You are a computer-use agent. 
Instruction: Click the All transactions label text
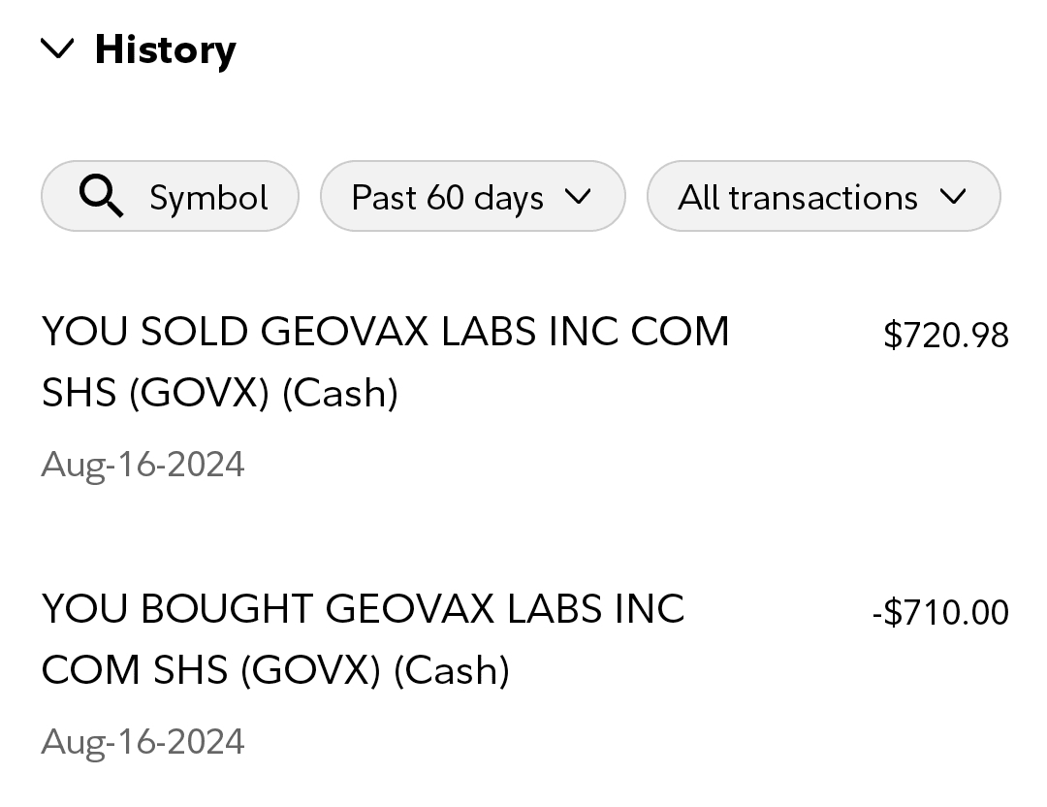pos(797,198)
